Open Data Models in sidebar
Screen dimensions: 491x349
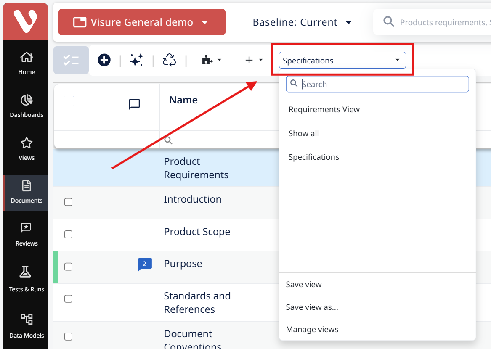pyautogui.click(x=27, y=326)
